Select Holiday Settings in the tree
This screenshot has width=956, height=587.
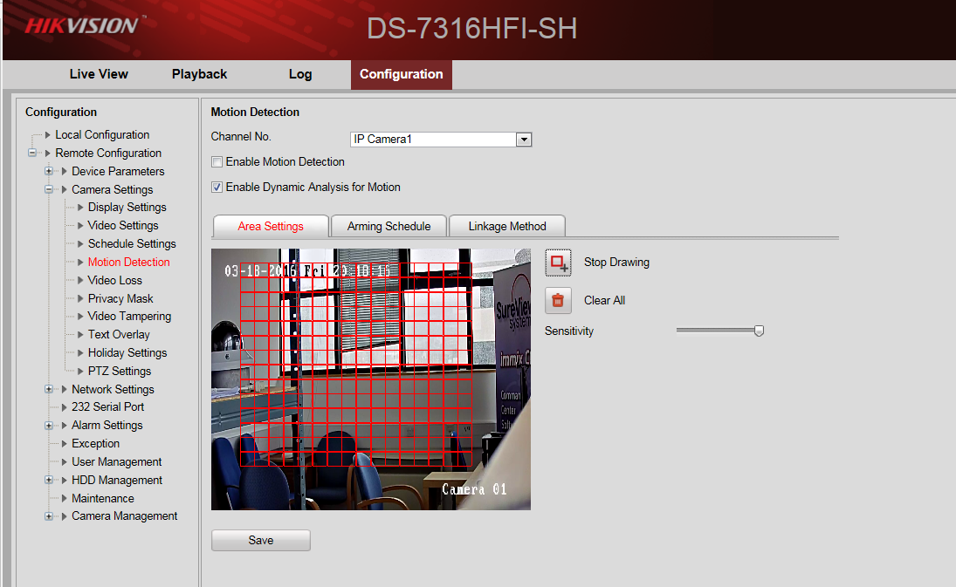coord(127,352)
